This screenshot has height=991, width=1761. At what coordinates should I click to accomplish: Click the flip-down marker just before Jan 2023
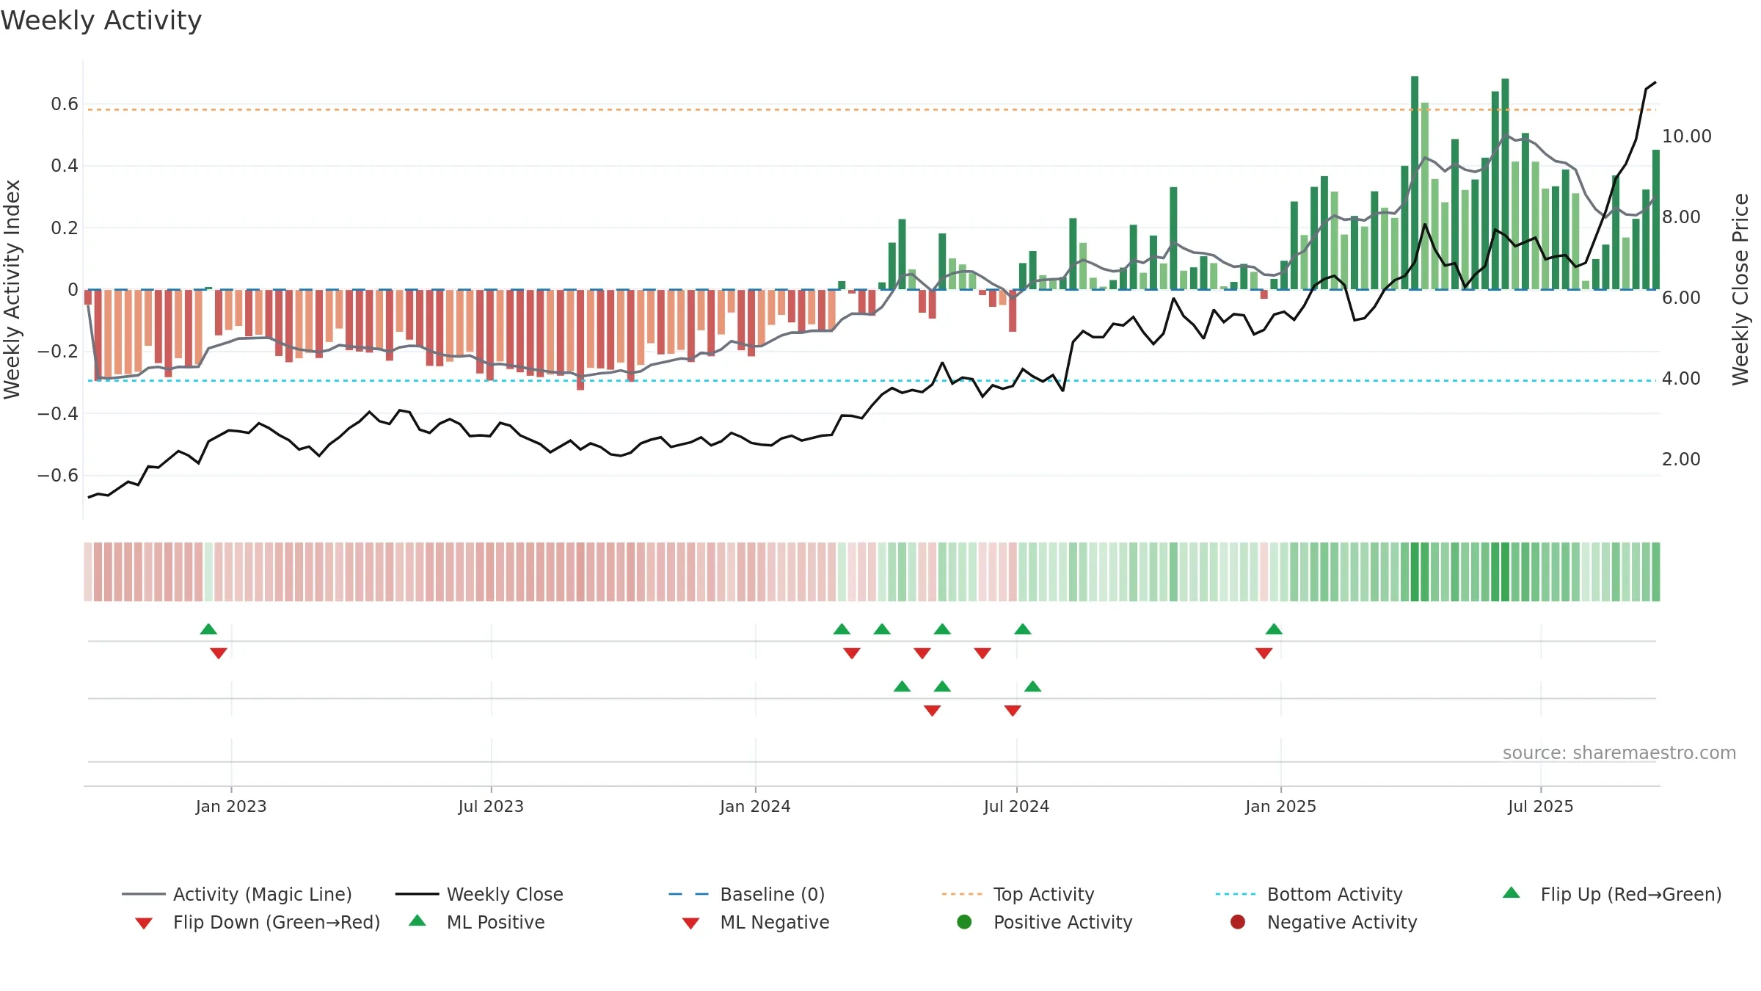tap(219, 653)
